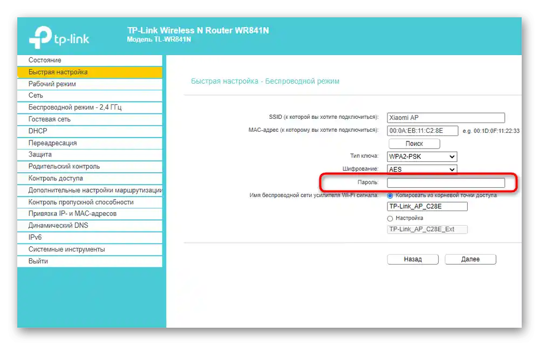Open Динамический DNS settings
539x345 pixels.
(90, 226)
